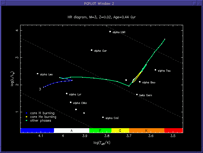
Task: Click the green track's lowest point near 3.7
Action: click(129, 86)
